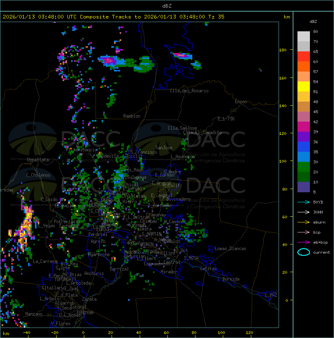The image size is (334, 338).
Task: Click the 'E_1-736' map label
Action: pos(226,119)
